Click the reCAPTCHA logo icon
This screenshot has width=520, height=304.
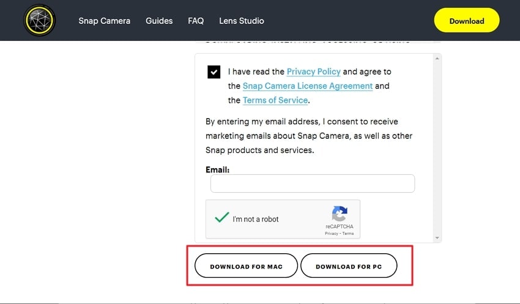[340, 214]
